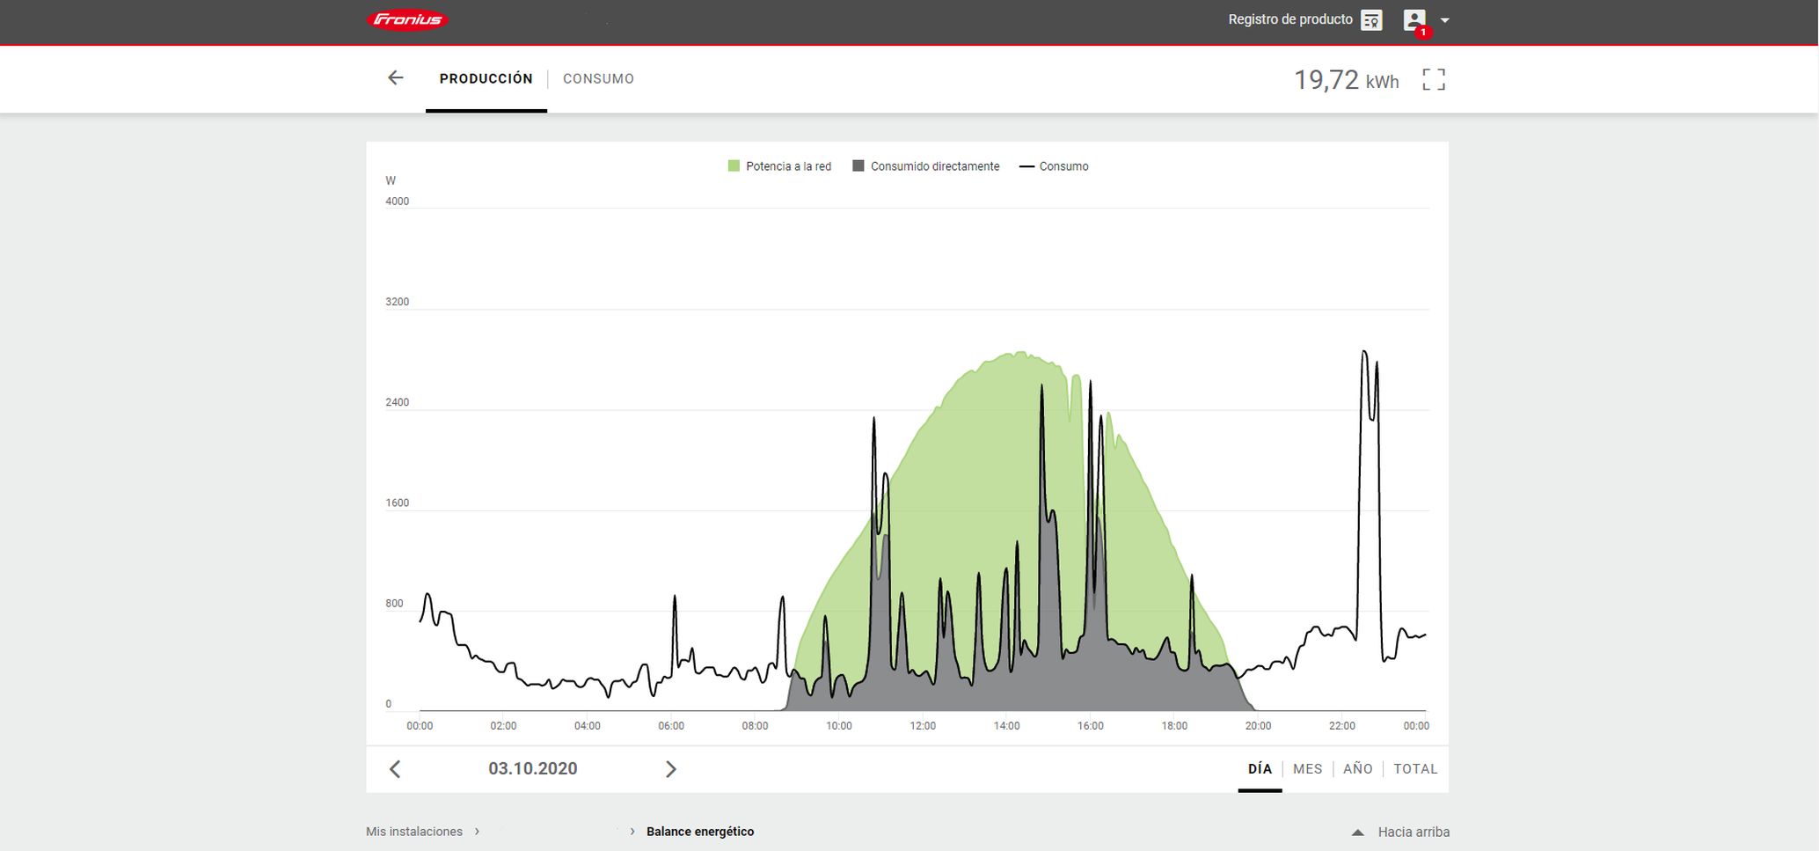1819x851 pixels.
Task: Open the user account avatar icon
Action: tap(1414, 20)
